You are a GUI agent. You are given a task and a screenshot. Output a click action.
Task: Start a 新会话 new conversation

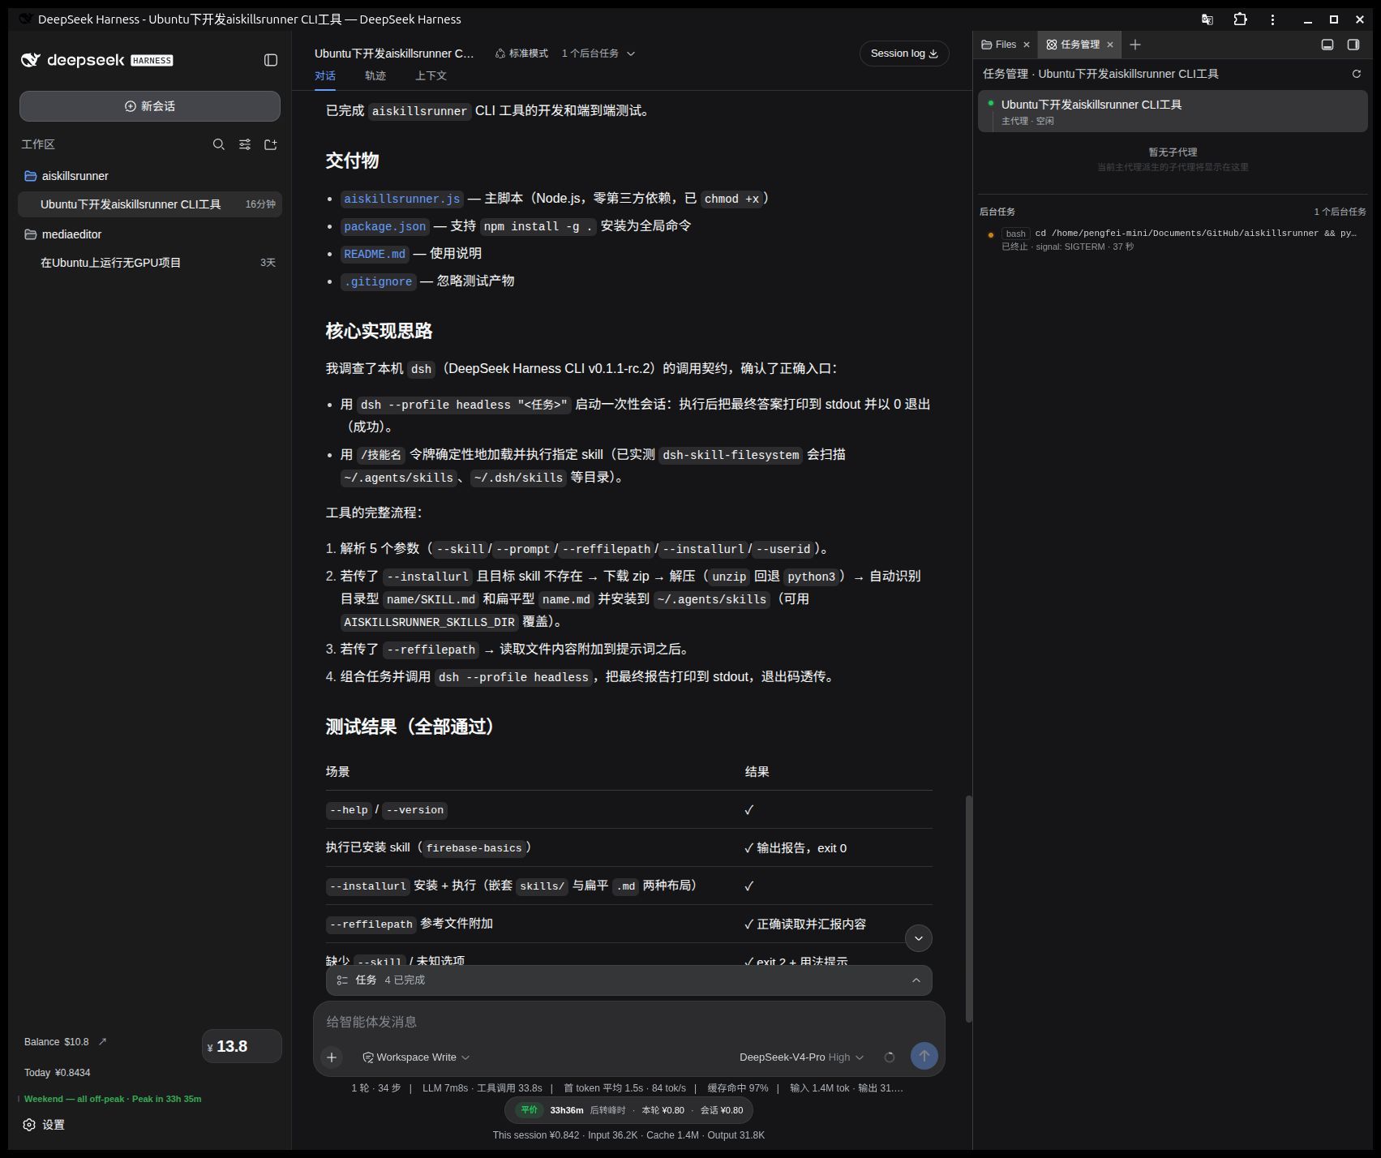(x=150, y=106)
